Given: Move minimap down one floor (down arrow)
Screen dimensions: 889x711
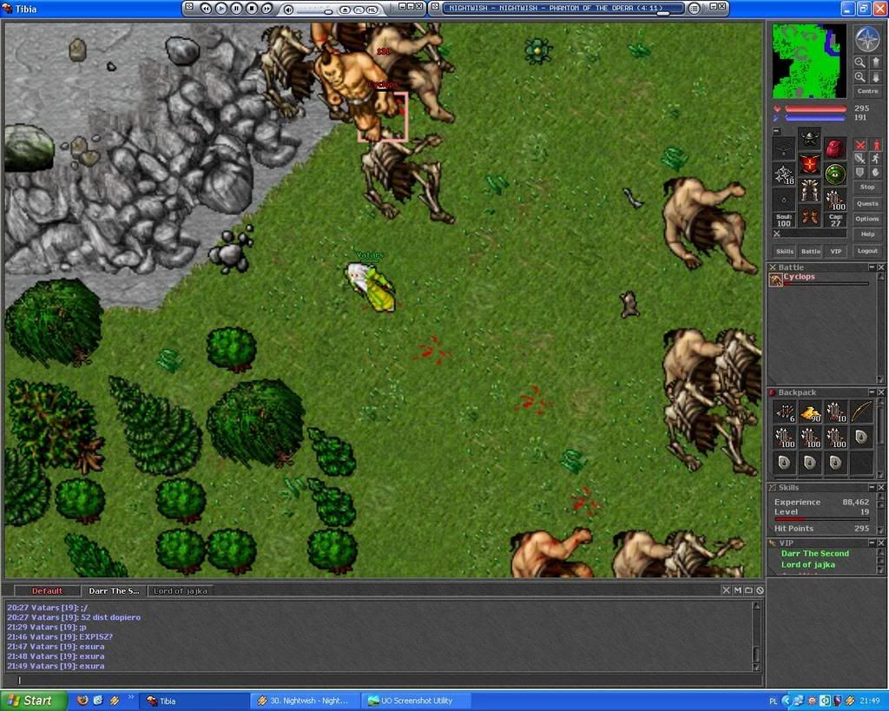Looking at the screenshot, I should [x=875, y=77].
